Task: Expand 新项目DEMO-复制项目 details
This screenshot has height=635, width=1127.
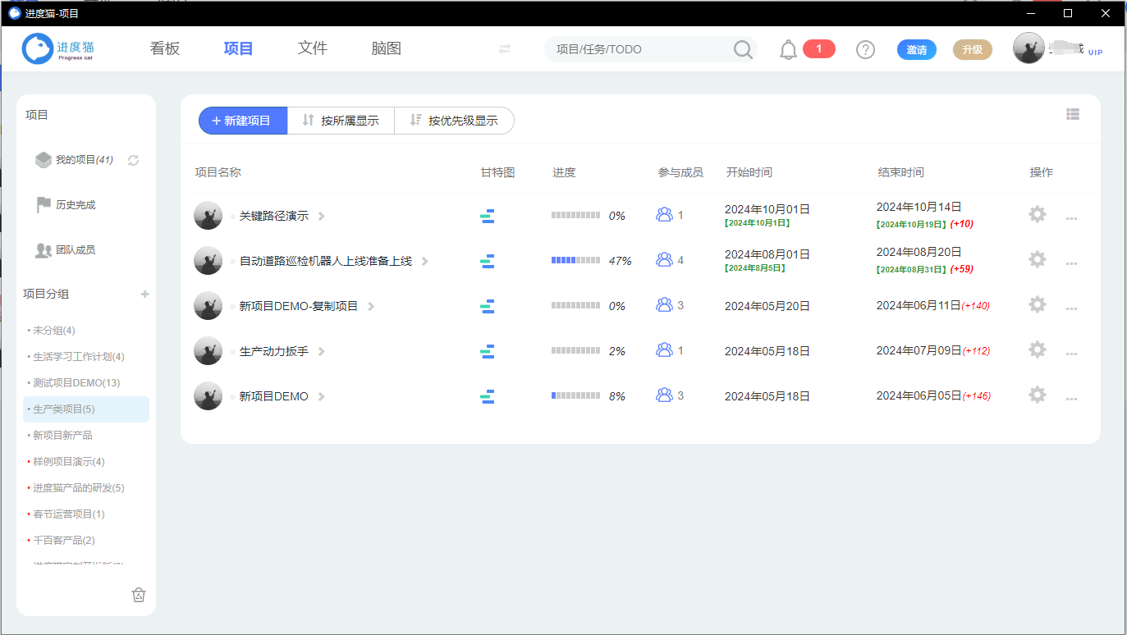Action: coord(370,305)
